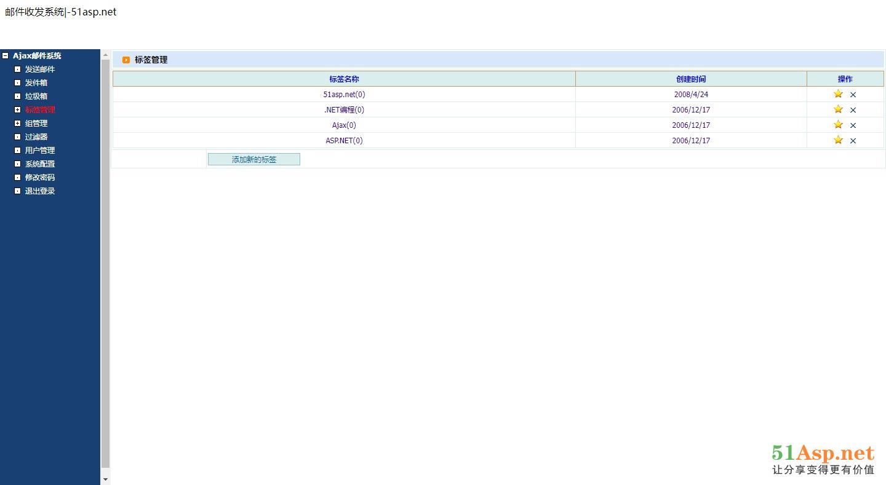Screen dimensions: 886x485
Task: Click the 邮件收发系统|-51asp.net page title
Action: click(x=60, y=12)
